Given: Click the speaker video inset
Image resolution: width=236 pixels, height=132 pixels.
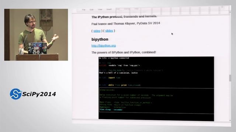Looking at the screenshot, I should coord(36,35).
